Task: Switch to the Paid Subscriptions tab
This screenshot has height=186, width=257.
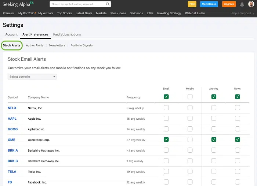Action: 67,34
